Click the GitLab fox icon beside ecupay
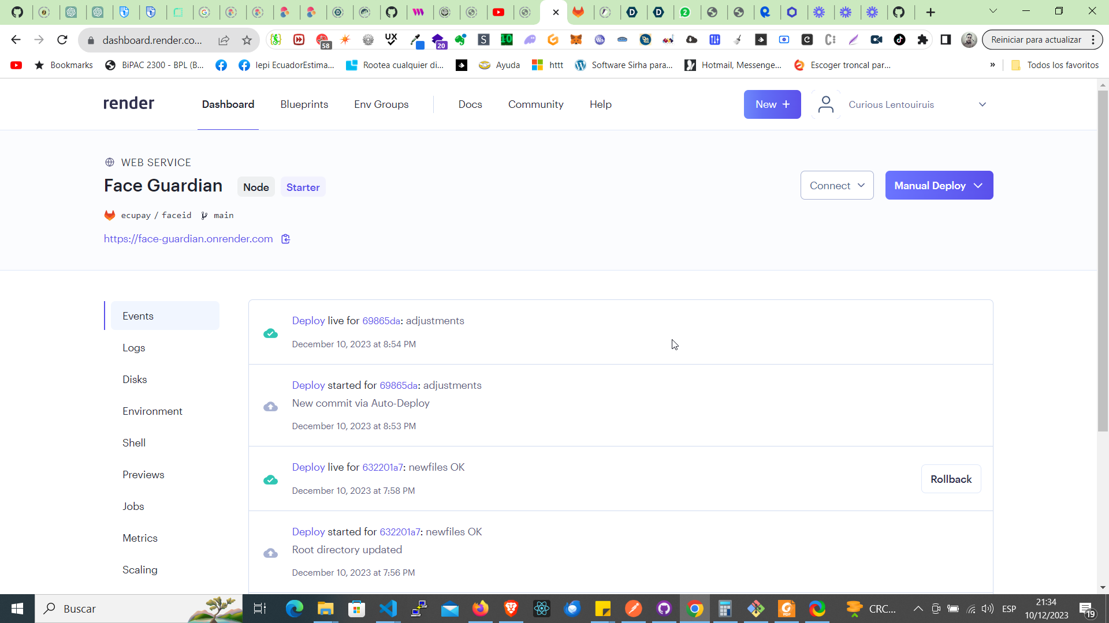 [110, 215]
